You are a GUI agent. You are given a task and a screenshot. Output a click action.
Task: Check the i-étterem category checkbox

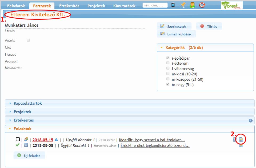tap(168, 63)
